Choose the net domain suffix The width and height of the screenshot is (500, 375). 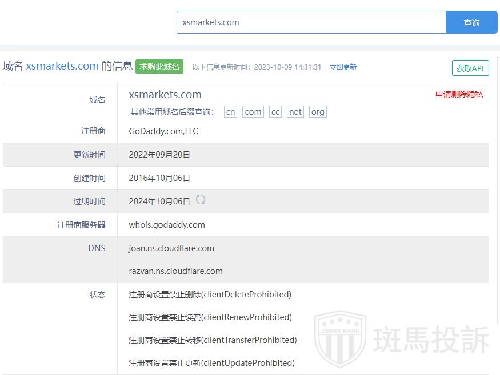pos(295,112)
